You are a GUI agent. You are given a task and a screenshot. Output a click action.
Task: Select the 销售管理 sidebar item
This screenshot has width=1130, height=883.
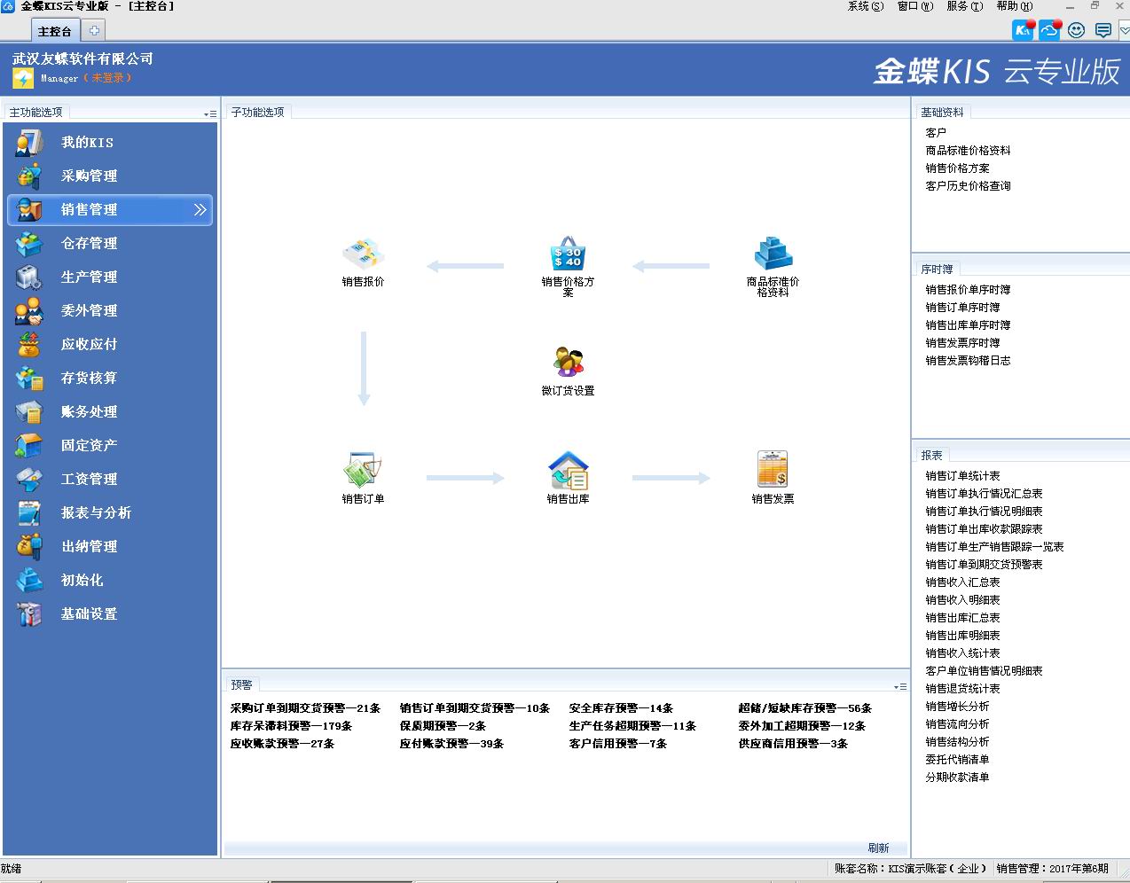(110, 210)
